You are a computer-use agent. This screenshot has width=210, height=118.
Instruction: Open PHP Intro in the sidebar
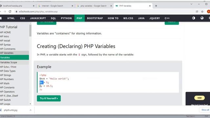tap(14, 36)
